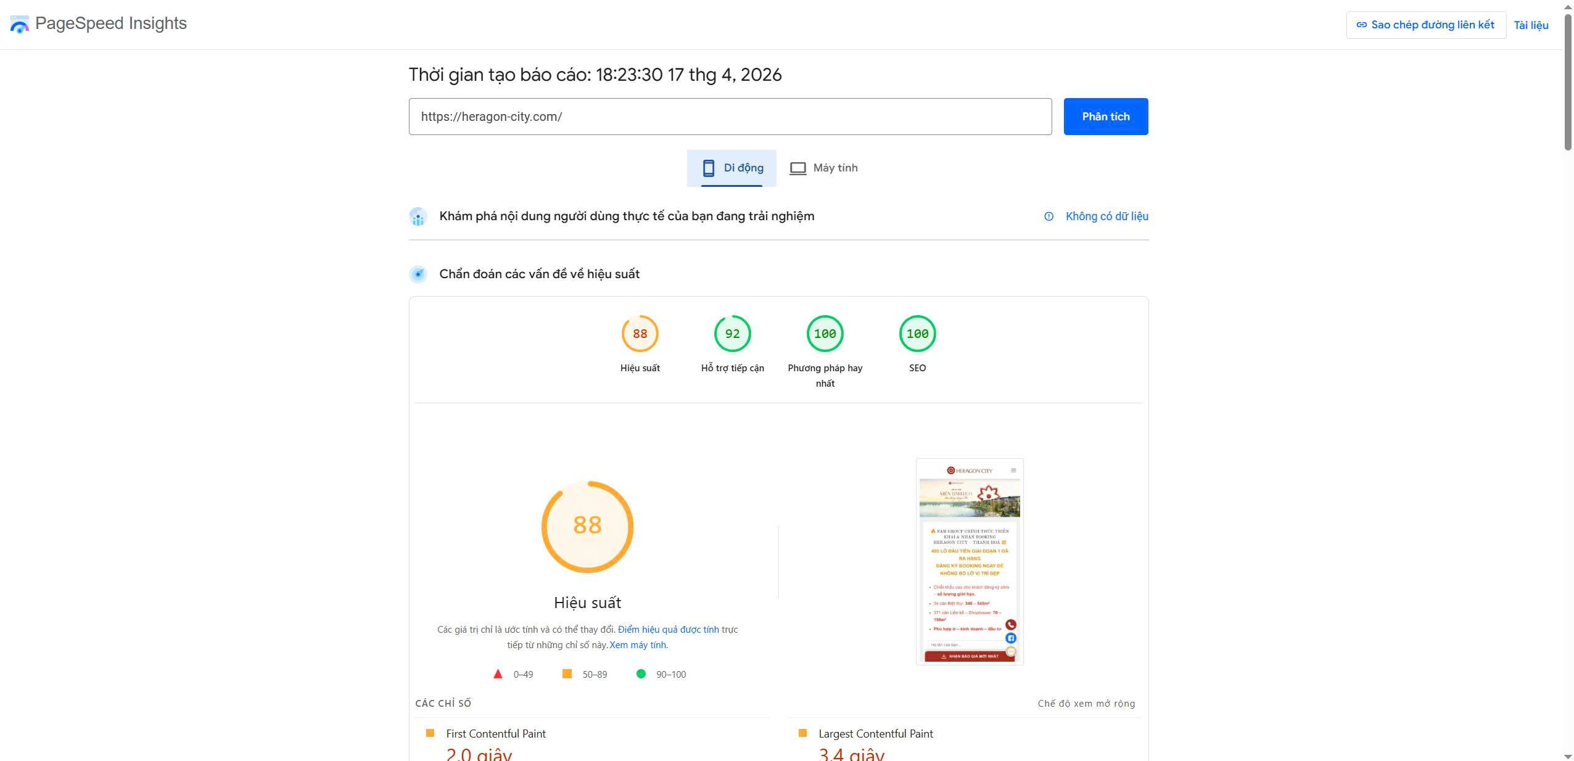Click the chain-link icon in the copy button
Viewport: 1574px width, 761px height.
(x=1361, y=25)
